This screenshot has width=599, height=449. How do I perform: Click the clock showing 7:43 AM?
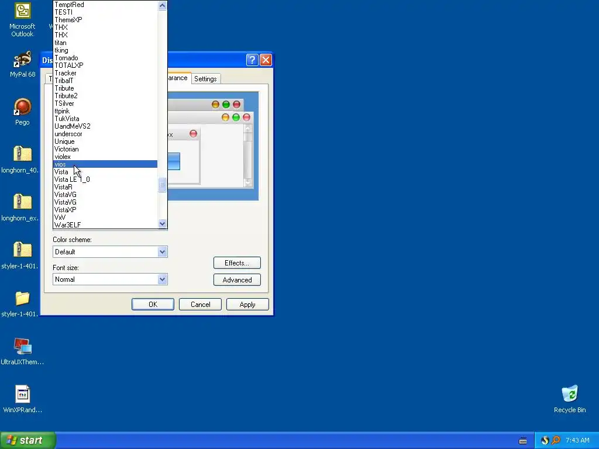point(577,440)
